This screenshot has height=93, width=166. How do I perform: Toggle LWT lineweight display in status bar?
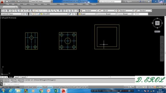[75, 87]
